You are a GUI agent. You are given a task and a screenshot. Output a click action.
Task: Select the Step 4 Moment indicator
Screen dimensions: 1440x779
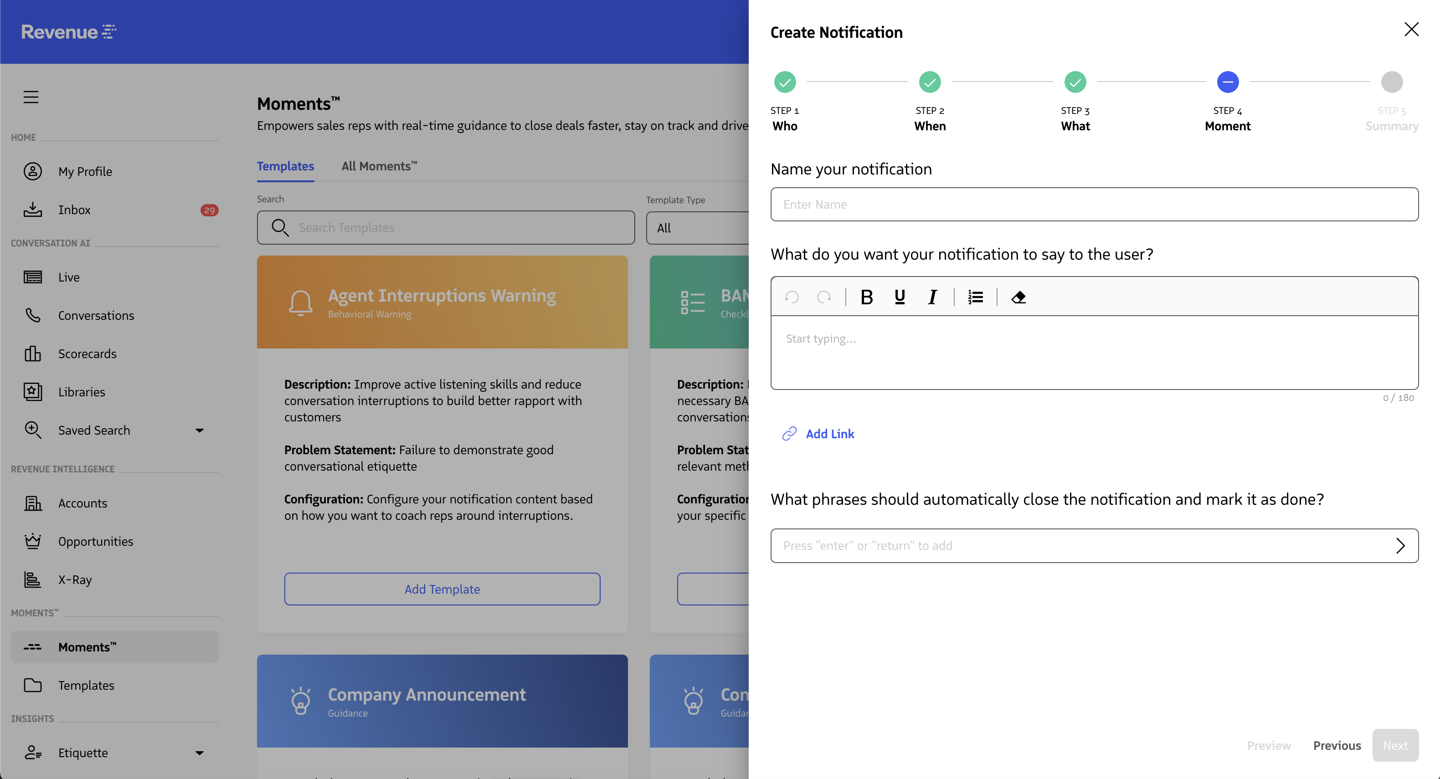1228,82
